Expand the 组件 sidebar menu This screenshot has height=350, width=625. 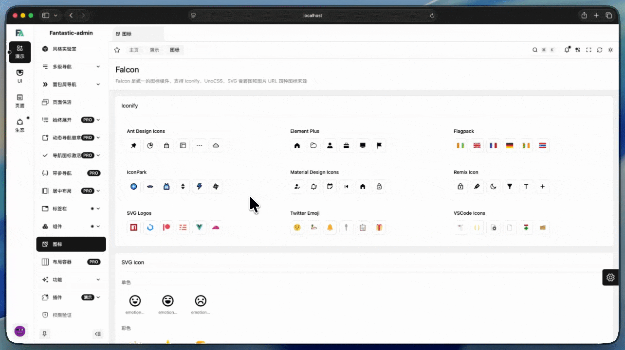[x=71, y=227]
